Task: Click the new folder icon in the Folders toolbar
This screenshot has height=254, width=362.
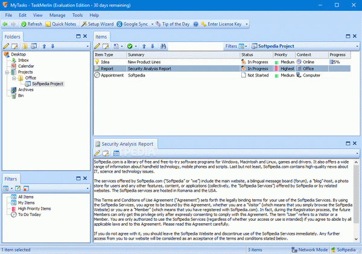Action: (25, 46)
